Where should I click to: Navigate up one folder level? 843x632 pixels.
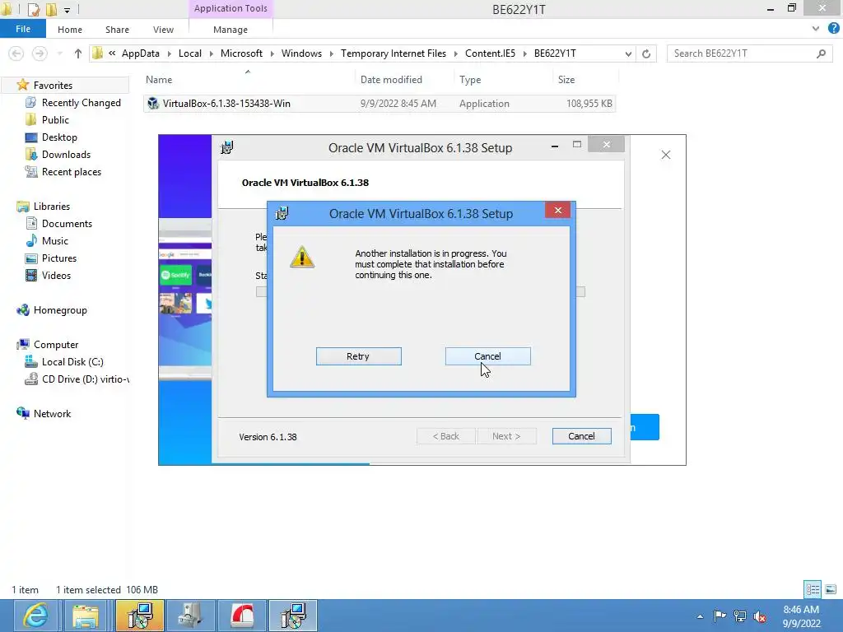tap(78, 53)
